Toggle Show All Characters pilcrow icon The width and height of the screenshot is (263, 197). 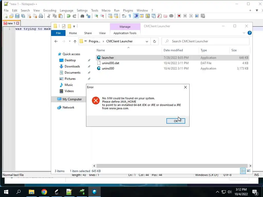coord(130,16)
